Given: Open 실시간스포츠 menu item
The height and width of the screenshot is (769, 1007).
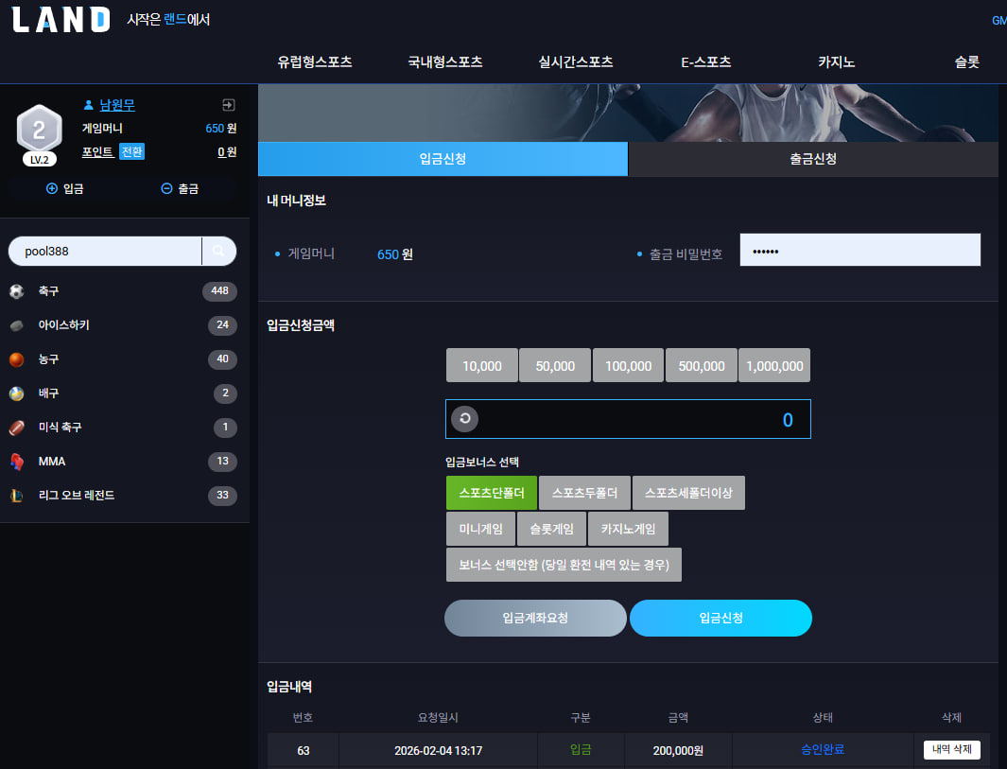Looking at the screenshot, I should click(x=576, y=62).
